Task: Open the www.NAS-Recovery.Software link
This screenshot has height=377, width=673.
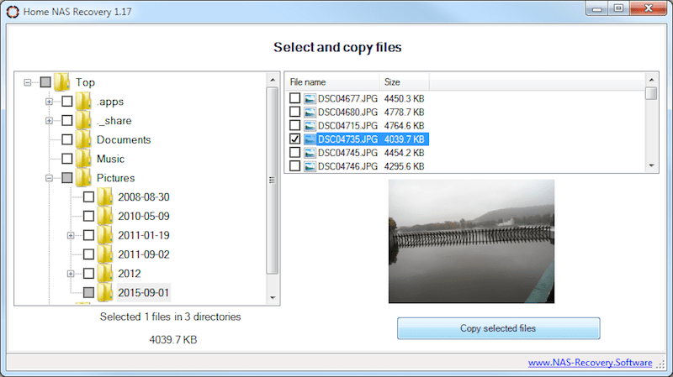Action: click(x=590, y=363)
